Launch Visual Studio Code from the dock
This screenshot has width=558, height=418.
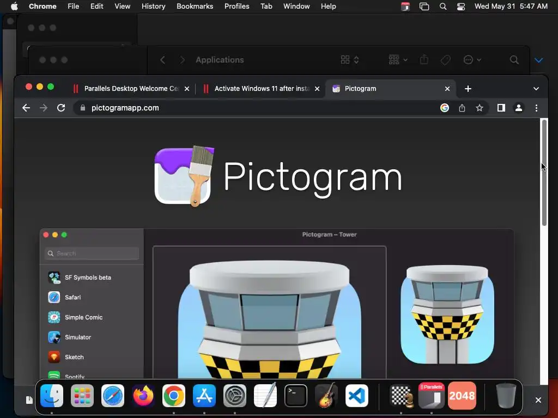click(x=356, y=396)
